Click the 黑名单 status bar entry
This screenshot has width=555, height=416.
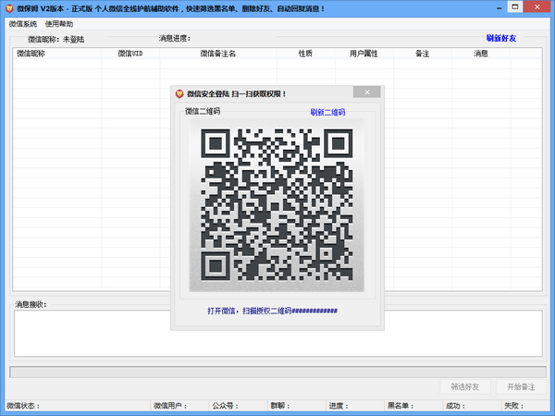coord(401,406)
